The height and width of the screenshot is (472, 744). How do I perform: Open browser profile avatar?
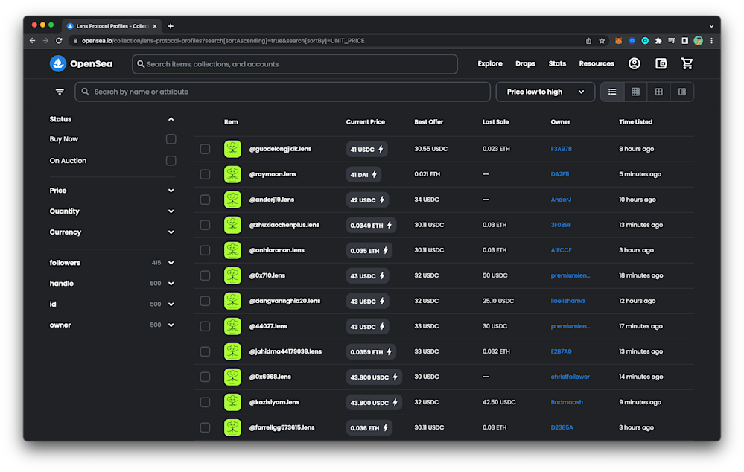[x=698, y=41]
